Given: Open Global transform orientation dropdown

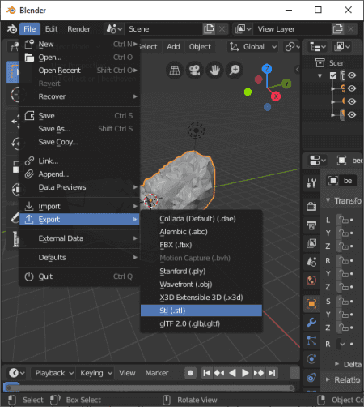Looking at the screenshot, I should point(253,47).
